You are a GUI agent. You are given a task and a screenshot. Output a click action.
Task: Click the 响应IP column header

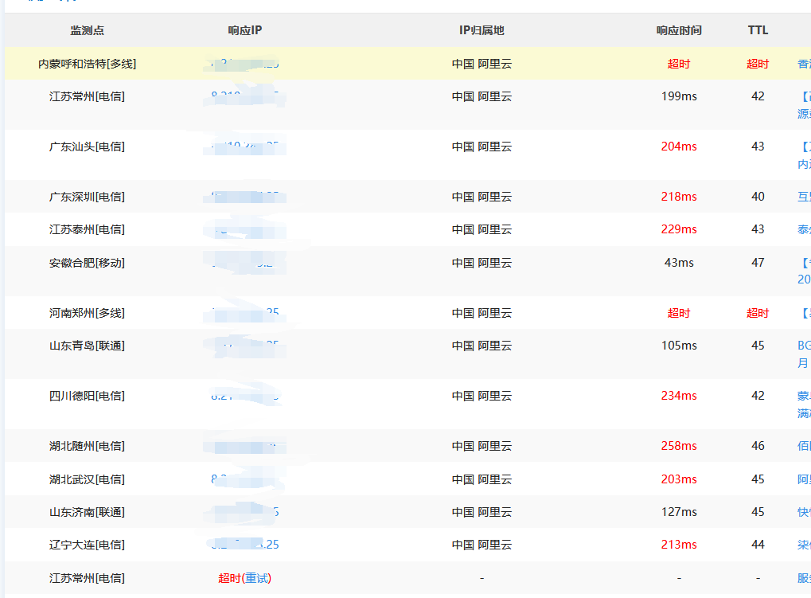click(x=244, y=30)
